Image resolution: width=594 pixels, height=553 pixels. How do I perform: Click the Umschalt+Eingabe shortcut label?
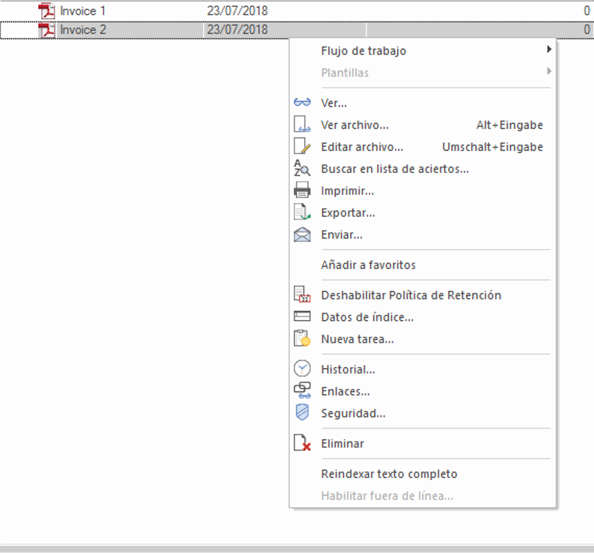point(492,147)
